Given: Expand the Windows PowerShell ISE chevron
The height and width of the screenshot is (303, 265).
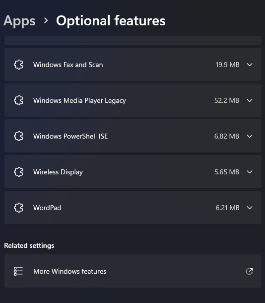Looking at the screenshot, I should pos(250,136).
